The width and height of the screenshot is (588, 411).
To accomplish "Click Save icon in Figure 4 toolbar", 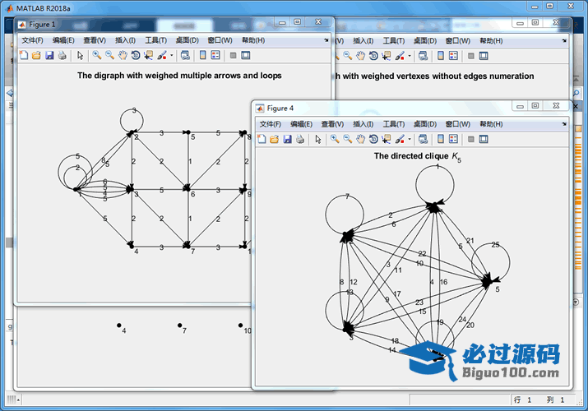I will [x=288, y=139].
